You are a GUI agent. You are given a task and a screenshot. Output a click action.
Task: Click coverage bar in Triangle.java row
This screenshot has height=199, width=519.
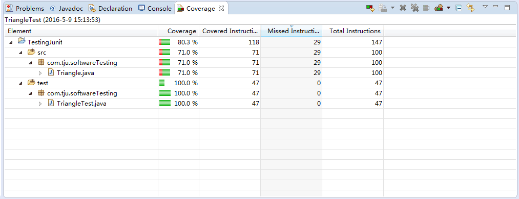click(x=165, y=72)
